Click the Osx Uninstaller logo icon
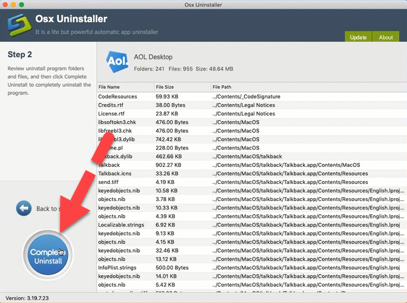 point(19,25)
